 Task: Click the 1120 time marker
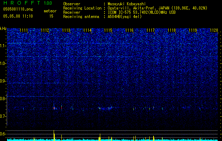coord(214,30)
